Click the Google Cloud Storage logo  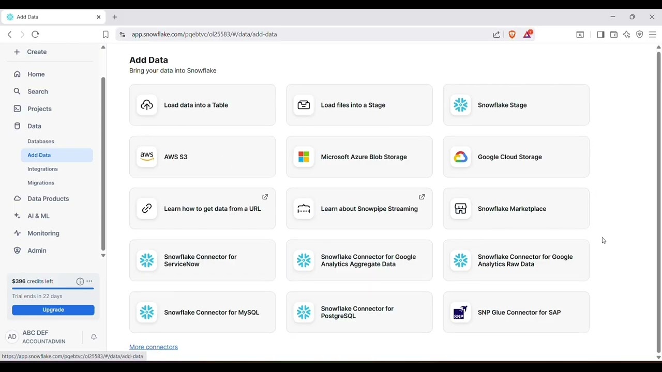(x=460, y=157)
